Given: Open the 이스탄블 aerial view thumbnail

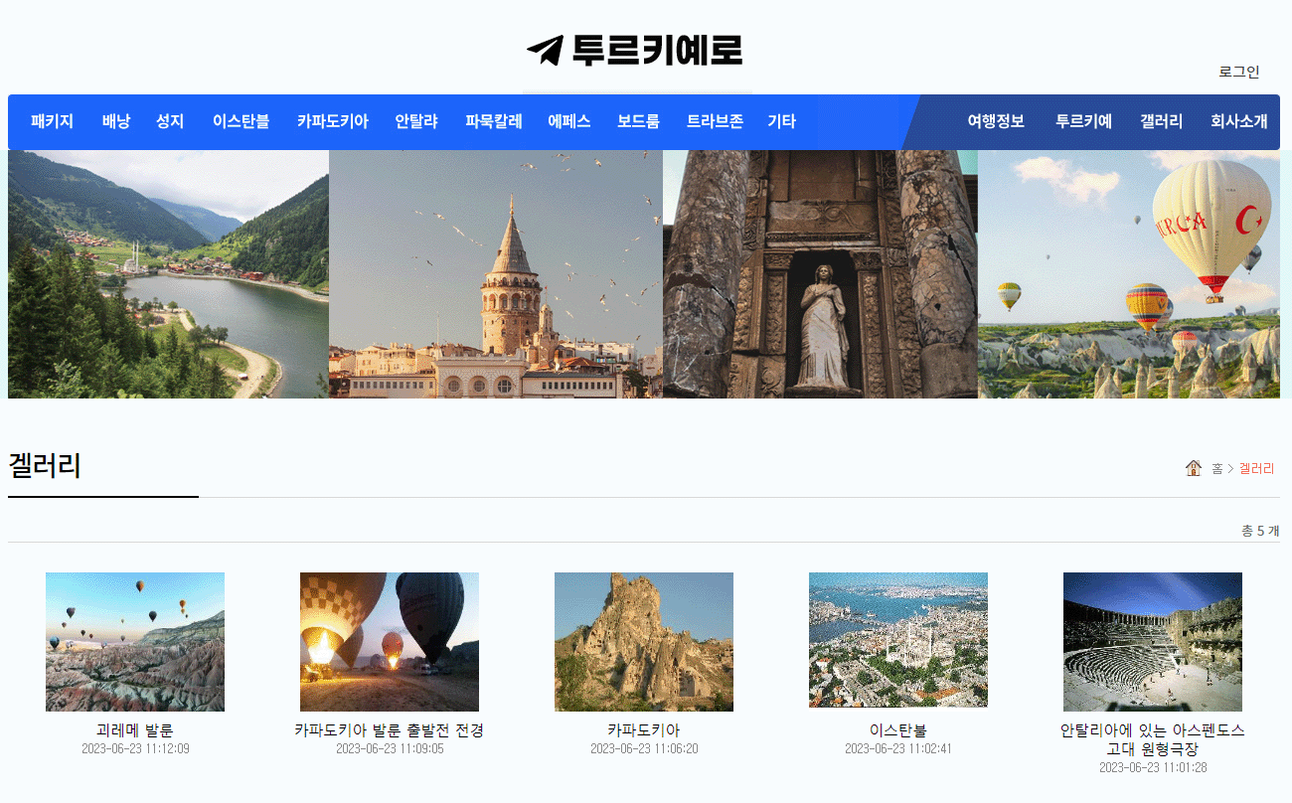Looking at the screenshot, I should (898, 640).
